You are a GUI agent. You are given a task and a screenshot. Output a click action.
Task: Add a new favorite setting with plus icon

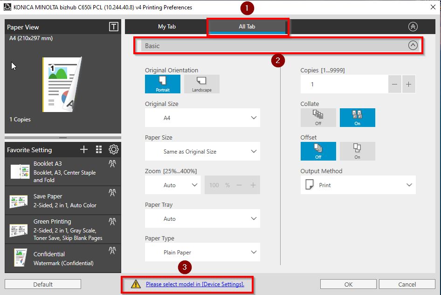(84, 149)
